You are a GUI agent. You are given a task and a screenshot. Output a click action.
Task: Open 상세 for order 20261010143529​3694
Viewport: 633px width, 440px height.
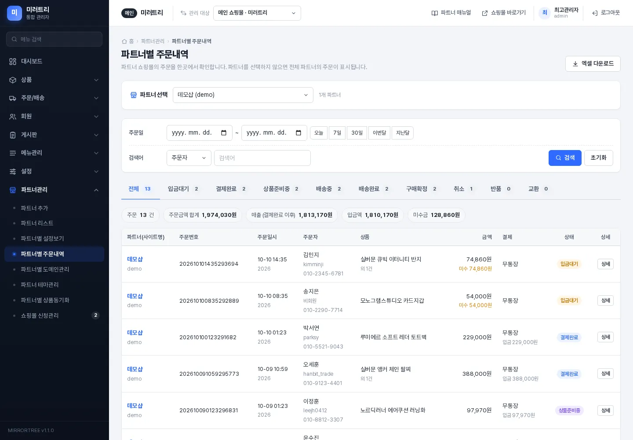tap(605, 264)
